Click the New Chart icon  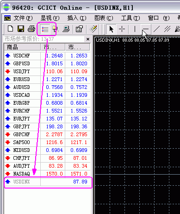coord(10,29)
